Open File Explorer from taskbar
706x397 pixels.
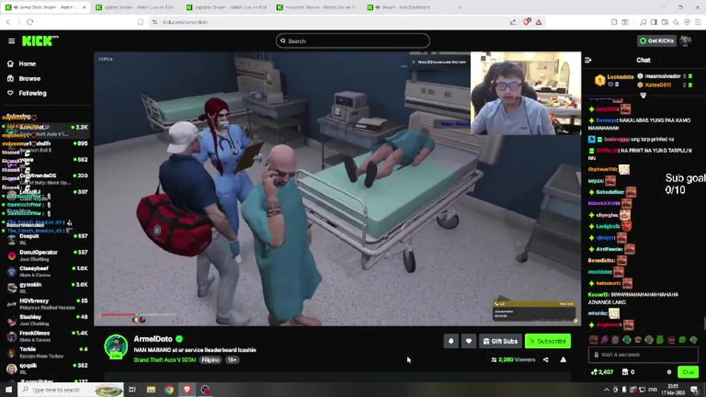[151, 390]
